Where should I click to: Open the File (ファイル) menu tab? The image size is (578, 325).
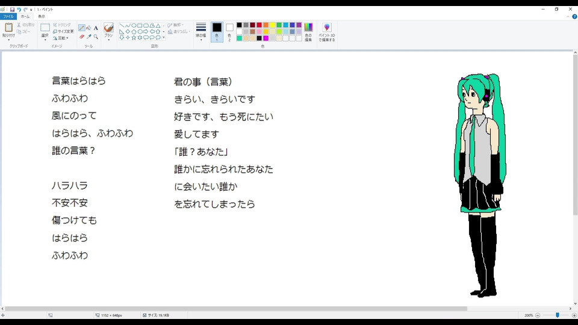pos(8,17)
